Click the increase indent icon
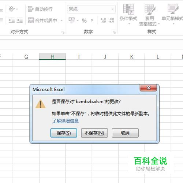Viewport: 183px width, 183px height. pyautogui.click(x=20, y=20)
